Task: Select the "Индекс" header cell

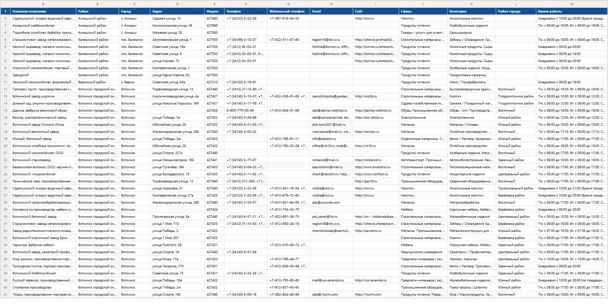Action: pyautogui.click(x=214, y=11)
